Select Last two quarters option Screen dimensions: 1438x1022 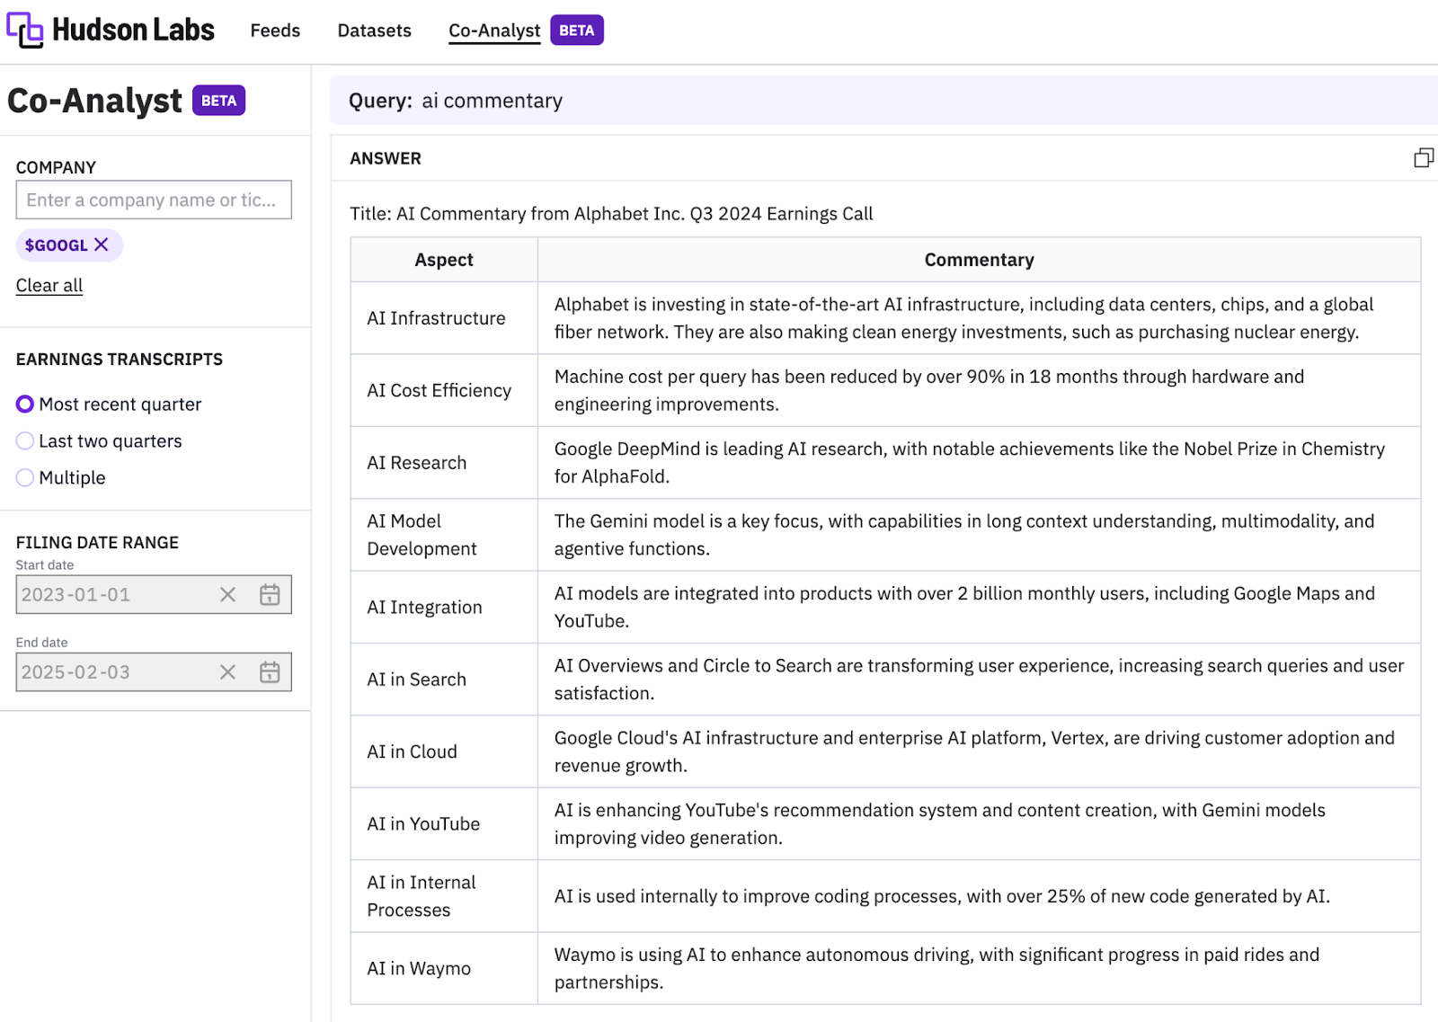(25, 441)
